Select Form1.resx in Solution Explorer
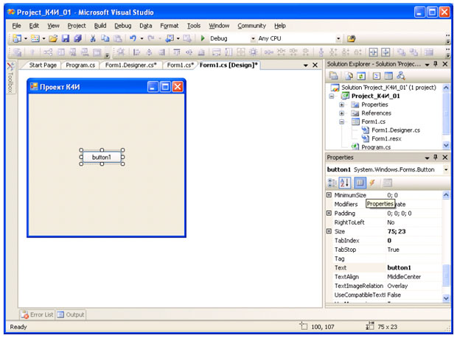Viewport: 457px width, 338px height. click(x=386, y=139)
